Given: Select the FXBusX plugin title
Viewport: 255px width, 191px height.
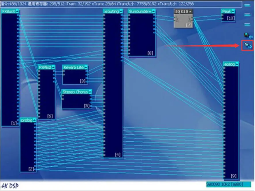Looking at the screenshot, I should click(x=8, y=11).
